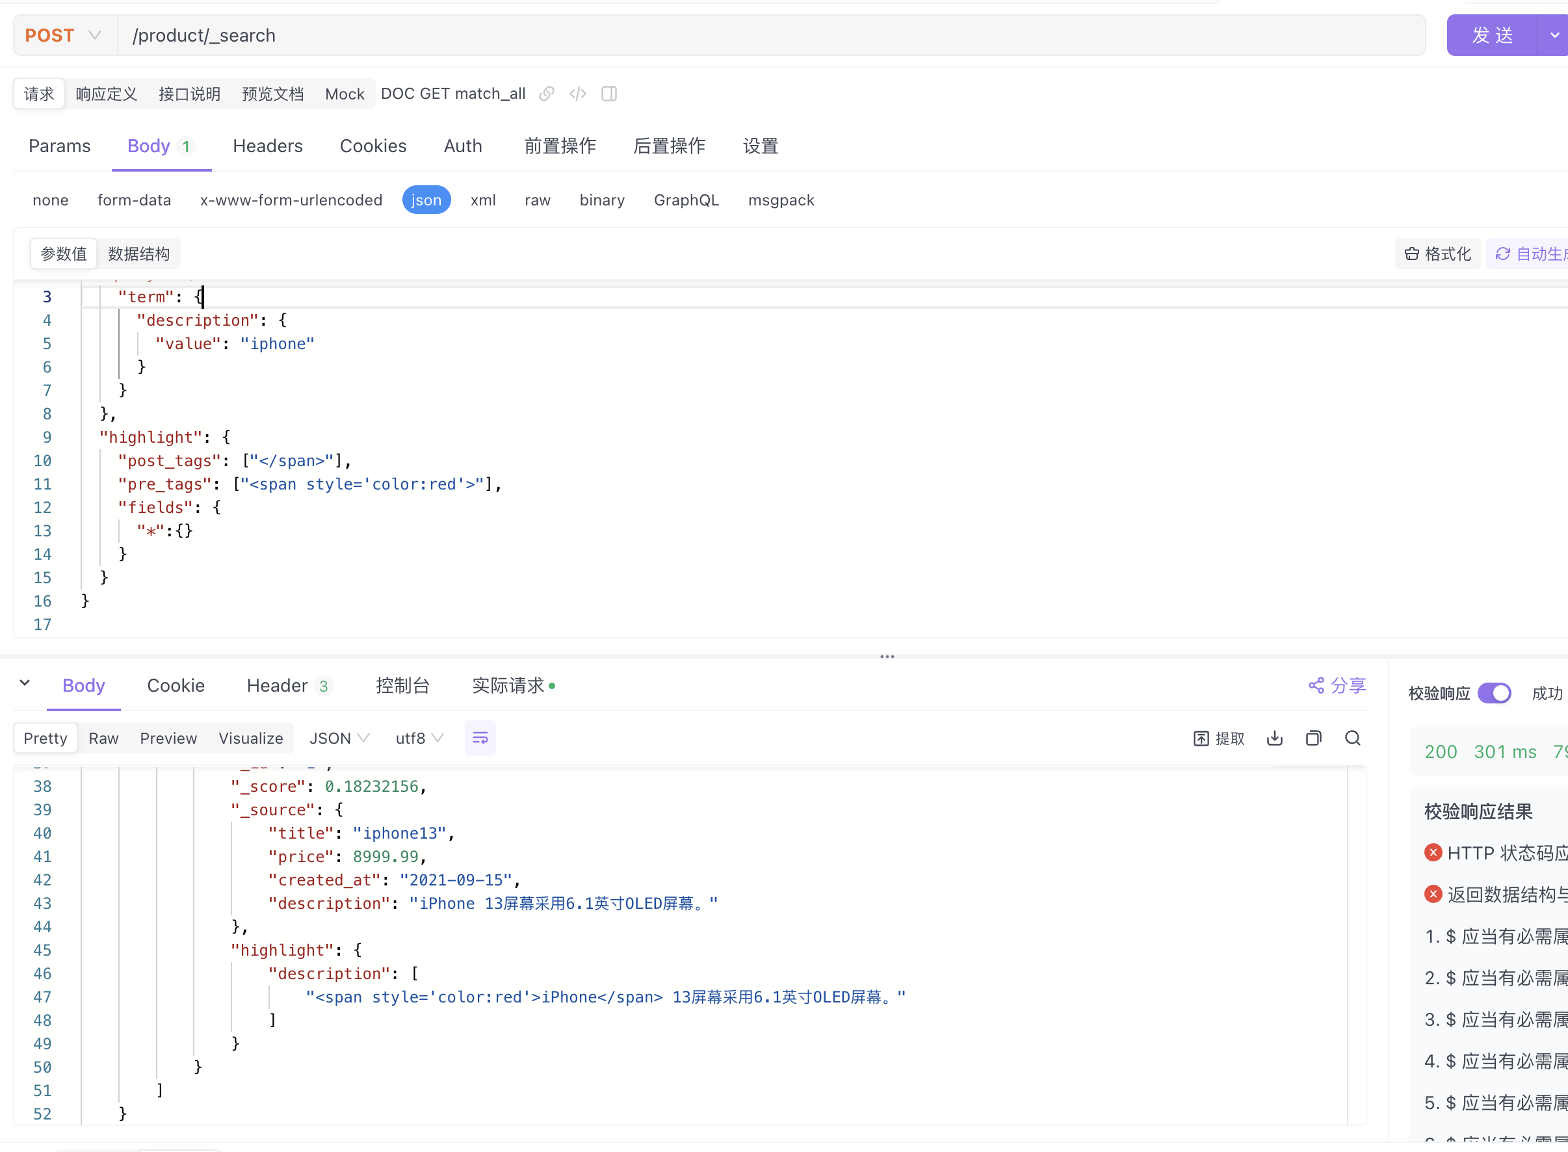Select x-www-form-urlencoded body type

[291, 200]
